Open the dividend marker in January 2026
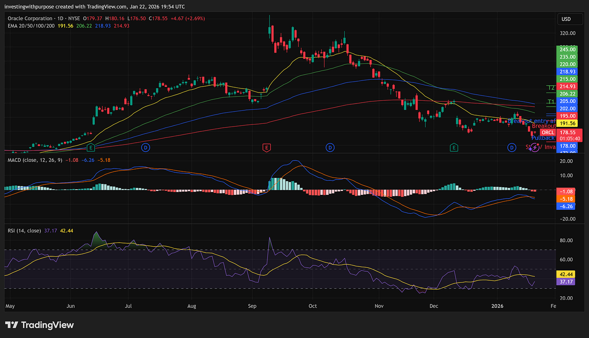Image resolution: width=589 pixels, height=338 pixels. point(512,148)
